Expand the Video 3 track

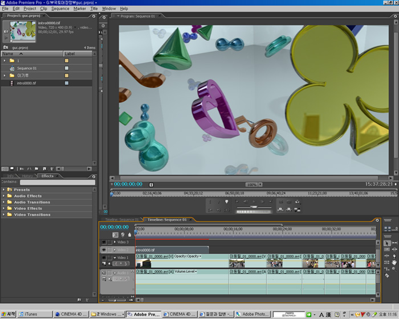115,242
